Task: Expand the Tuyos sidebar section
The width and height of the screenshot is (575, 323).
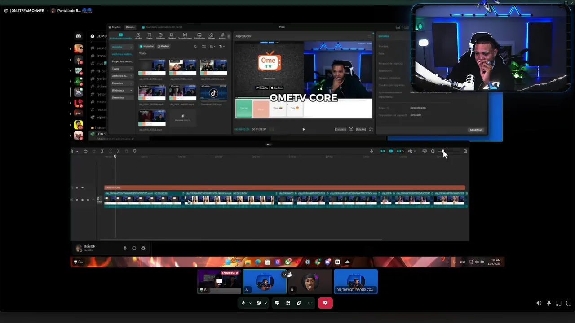Action: click(122, 69)
